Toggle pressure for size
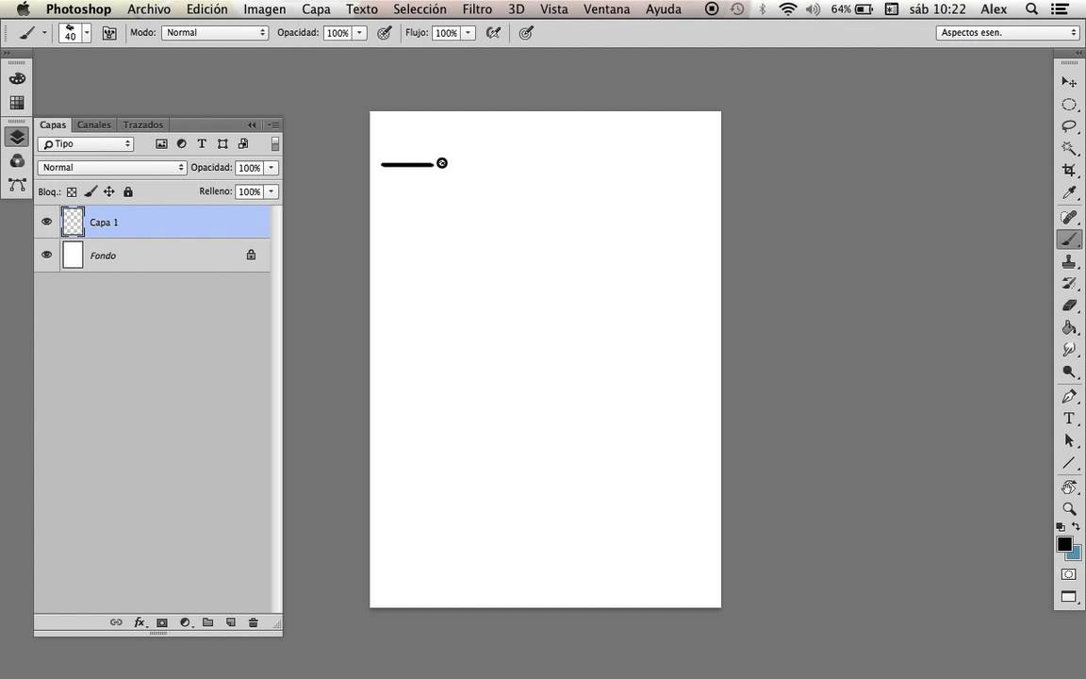Viewport: 1086px width, 679px height. tap(526, 33)
